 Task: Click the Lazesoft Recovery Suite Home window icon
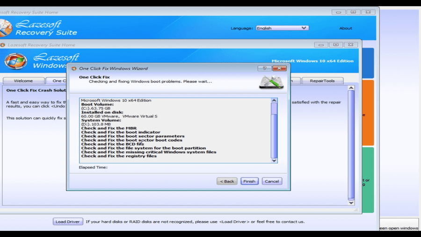pyautogui.click(x=3, y=45)
